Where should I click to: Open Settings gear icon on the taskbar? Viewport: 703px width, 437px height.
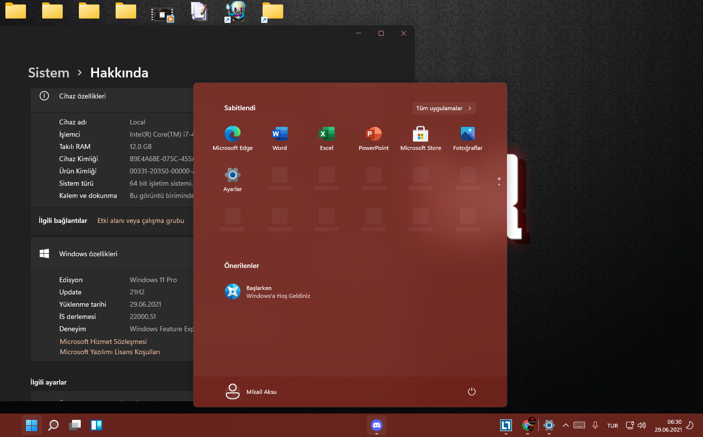tap(549, 425)
